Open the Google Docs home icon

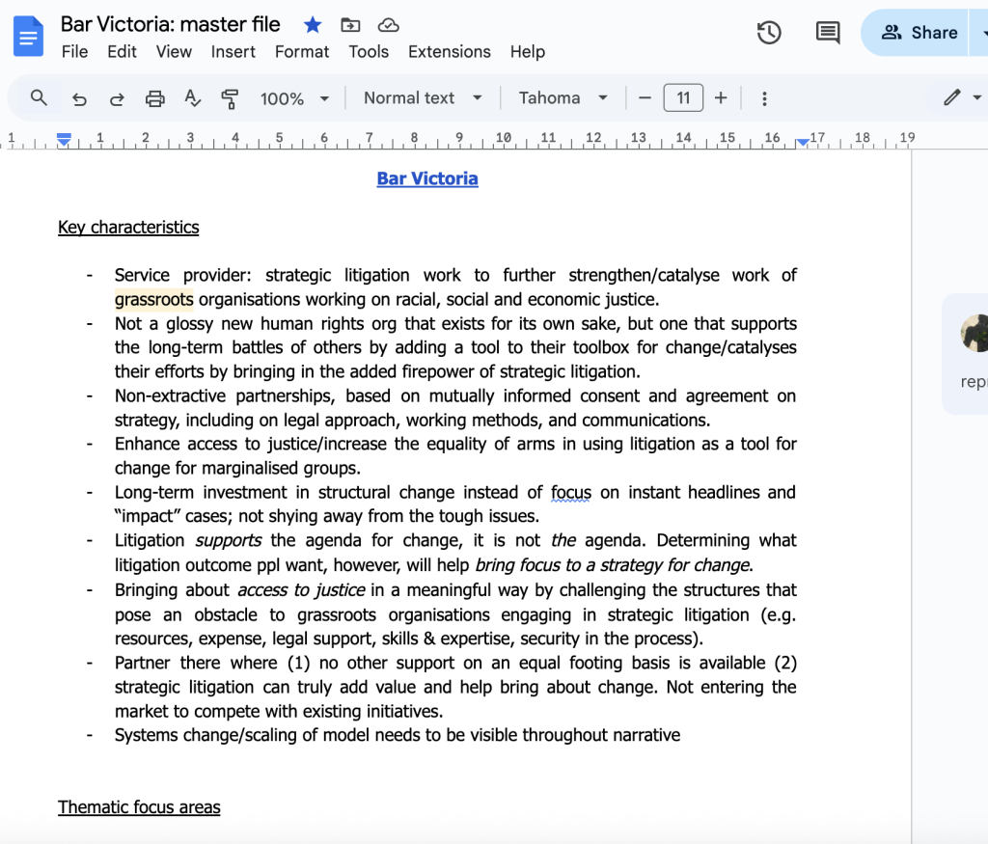coord(28,37)
